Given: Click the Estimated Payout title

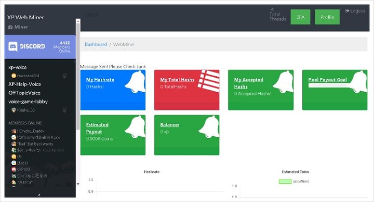Looking at the screenshot, I should (x=97, y=128).
